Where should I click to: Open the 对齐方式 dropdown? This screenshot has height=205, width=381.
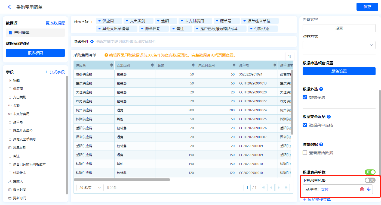click(x=339, y=45)
